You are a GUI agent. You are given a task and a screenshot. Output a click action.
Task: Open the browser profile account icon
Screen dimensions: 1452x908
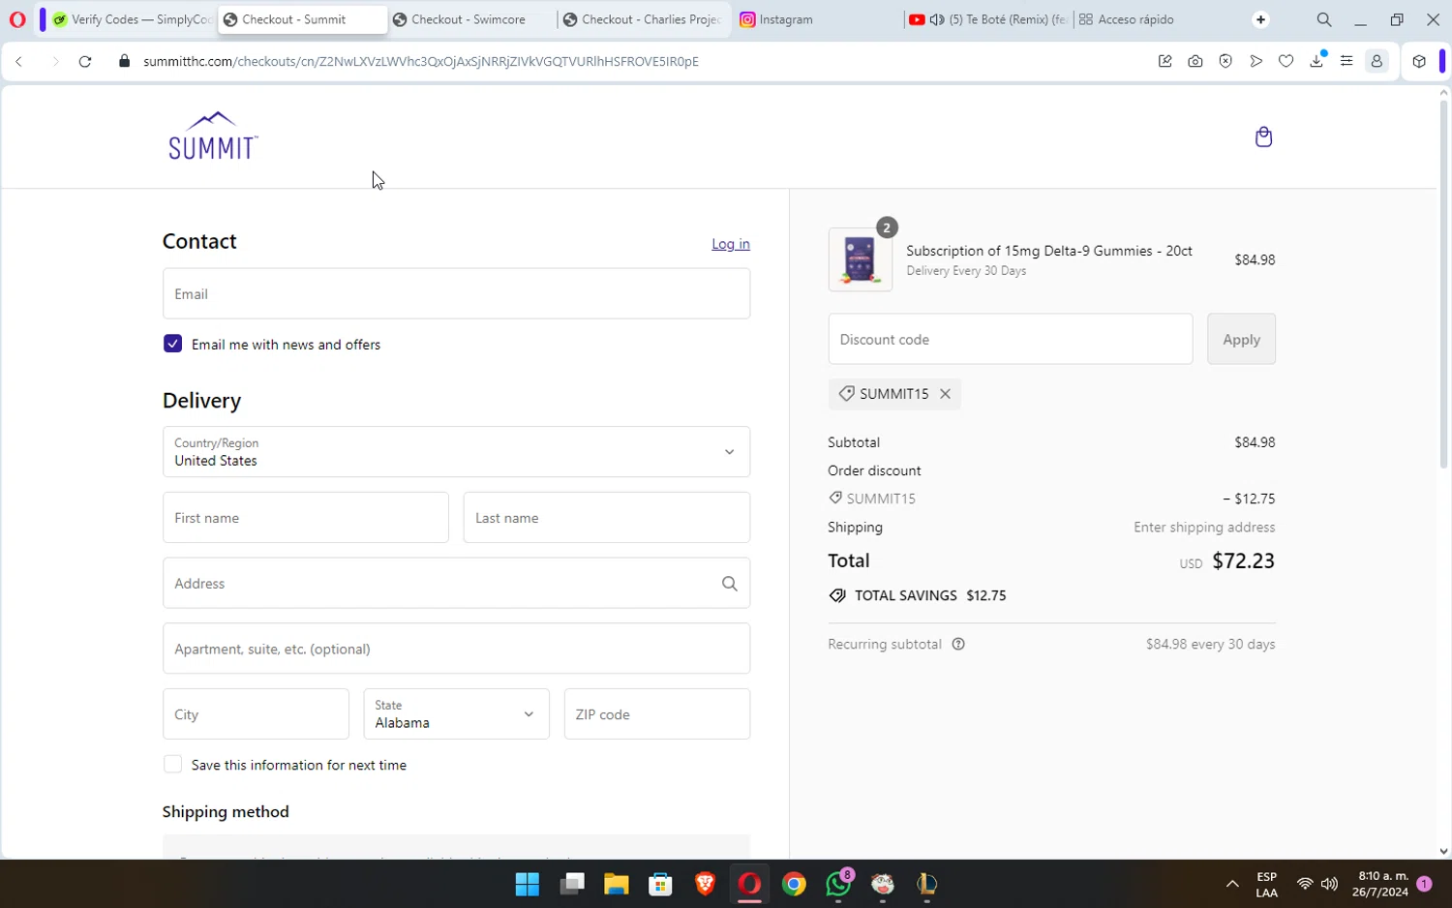[x=1376, y=61]
